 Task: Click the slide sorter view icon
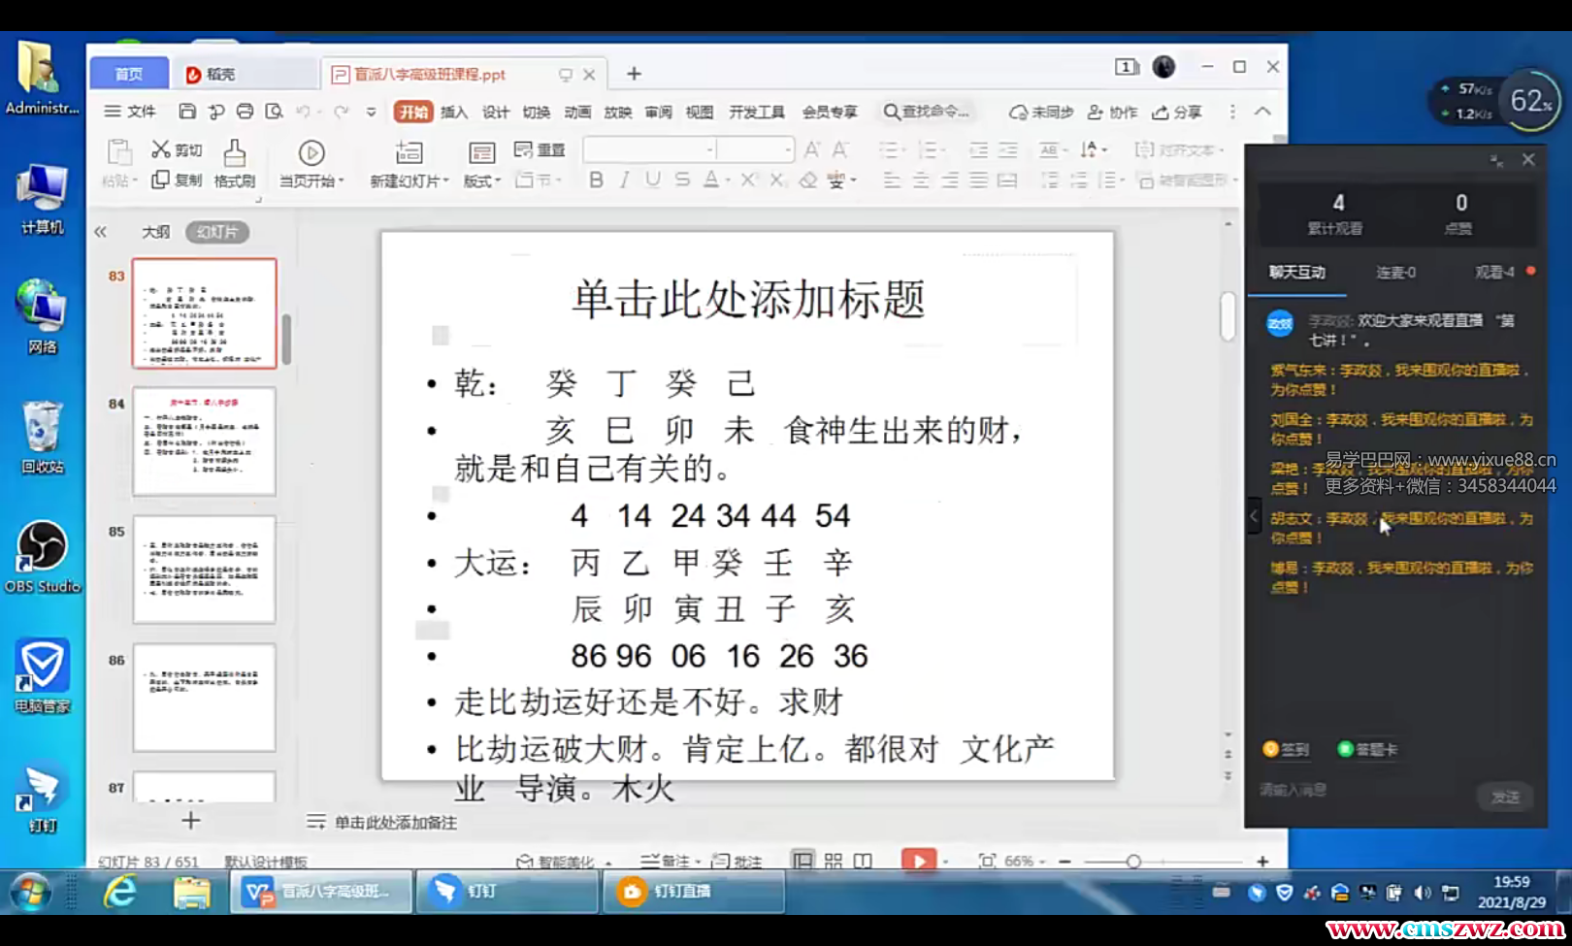click(834, 861)
